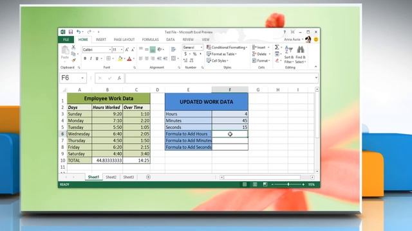The image size is (412, 231).
Task: Expand the Cell Styles menu
Action: [x=218, y=60]
